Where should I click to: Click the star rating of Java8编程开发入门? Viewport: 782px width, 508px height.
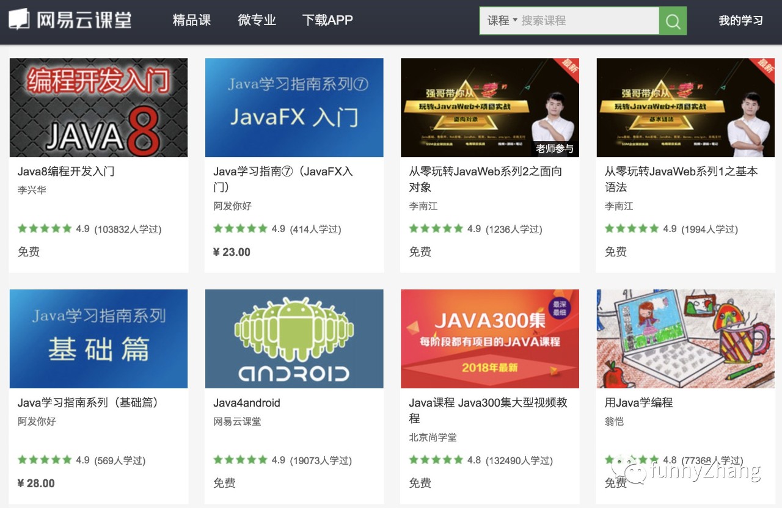[x=45, y=229]
